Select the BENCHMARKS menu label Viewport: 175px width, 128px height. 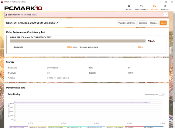[x=141, y=9]
